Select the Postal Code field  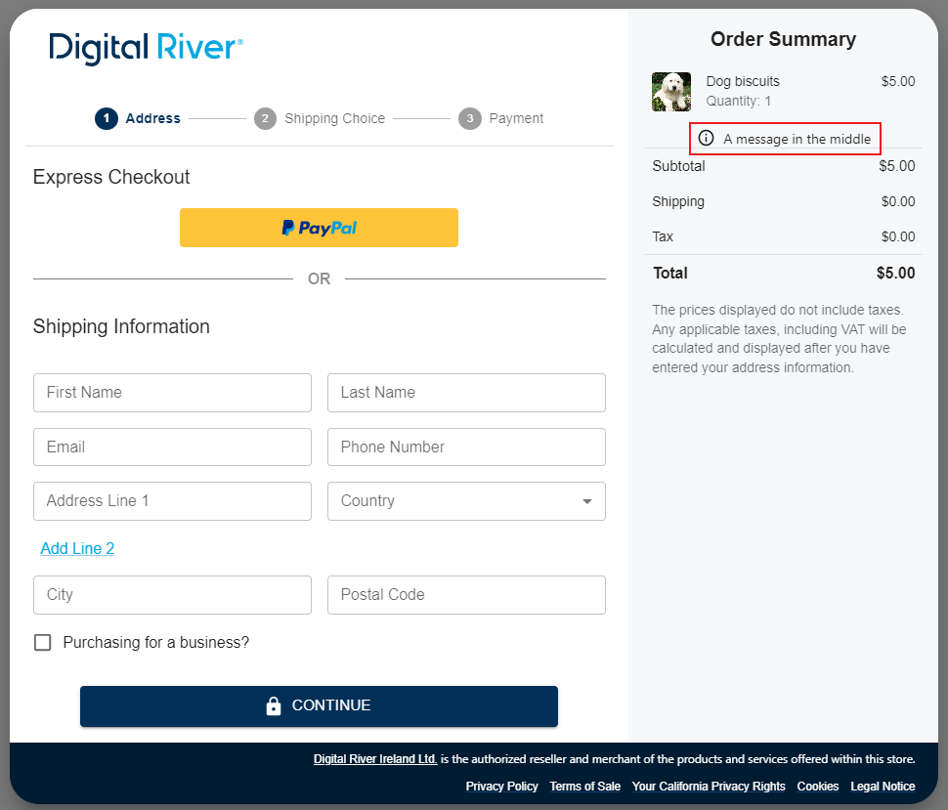[466, 595]
